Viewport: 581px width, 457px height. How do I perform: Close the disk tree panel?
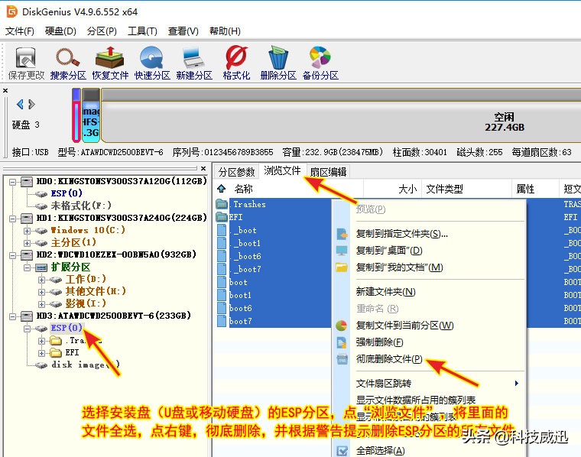click(x=203, y=168)
